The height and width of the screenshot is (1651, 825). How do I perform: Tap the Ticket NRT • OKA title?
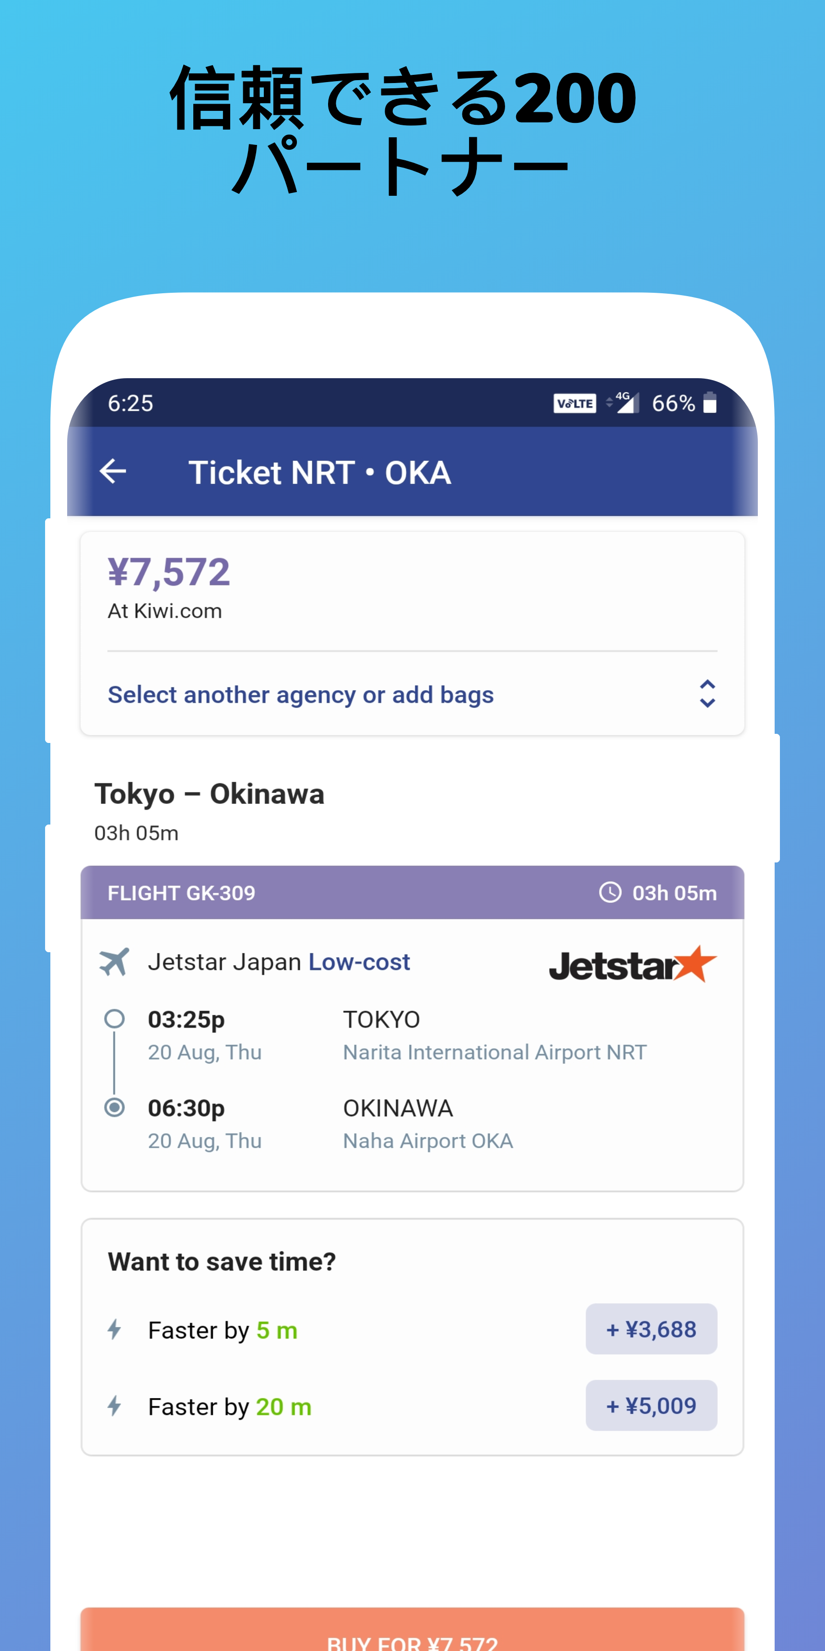click(x=319, y=473)
